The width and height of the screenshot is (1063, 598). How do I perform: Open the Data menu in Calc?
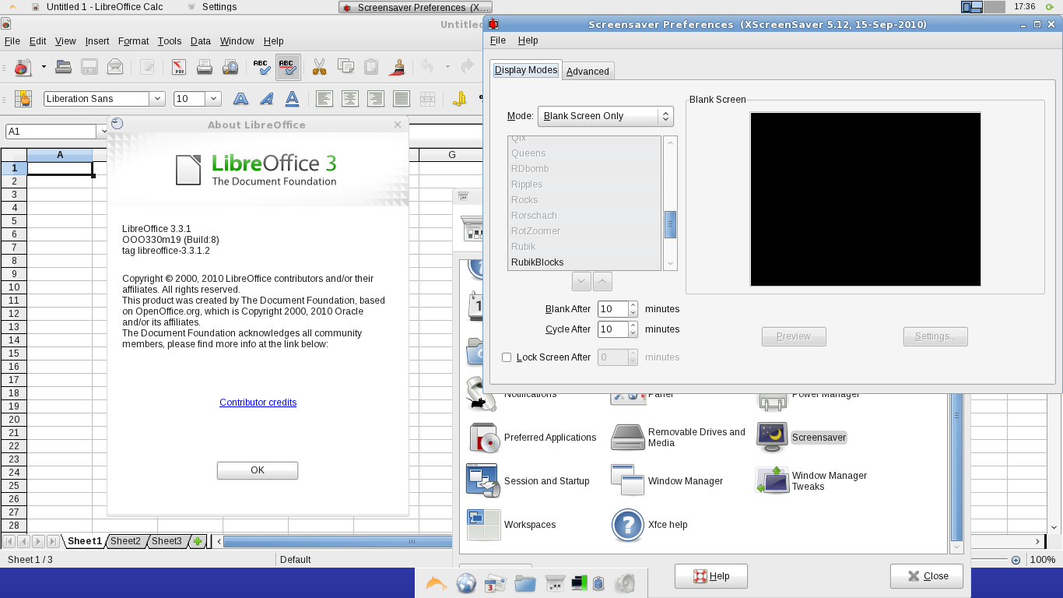[201, 41]
